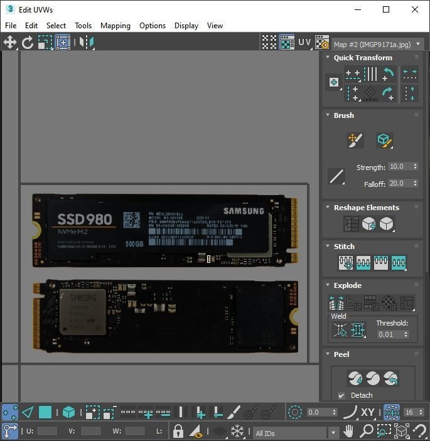430x441 pixels.
Task: Toggle show map in dialog button
Action: [287, 43]
